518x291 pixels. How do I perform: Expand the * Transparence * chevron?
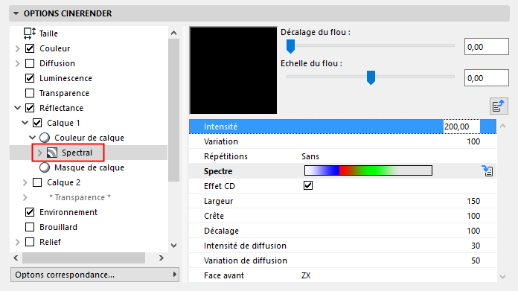tap(25, 197)
